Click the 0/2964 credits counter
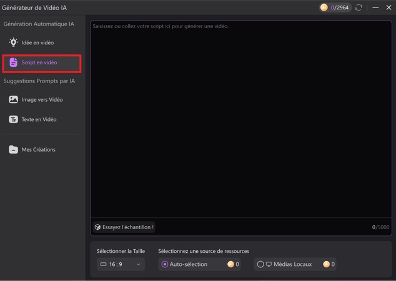The height and width of the screenshot is (281, 396). (x=339, y=7)
